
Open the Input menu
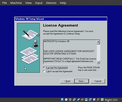(39, 3)
